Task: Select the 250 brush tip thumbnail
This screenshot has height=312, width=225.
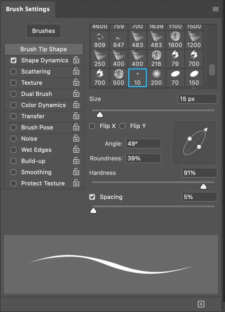Action: [100, 59]
